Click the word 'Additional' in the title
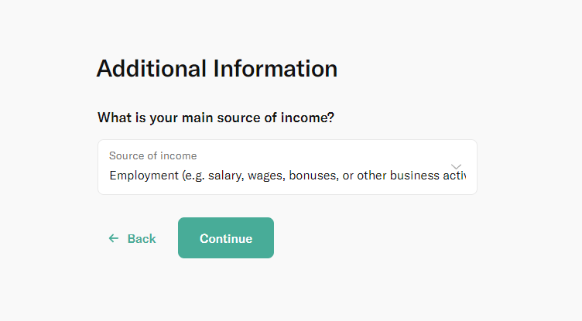 click(x=151, y=68)
